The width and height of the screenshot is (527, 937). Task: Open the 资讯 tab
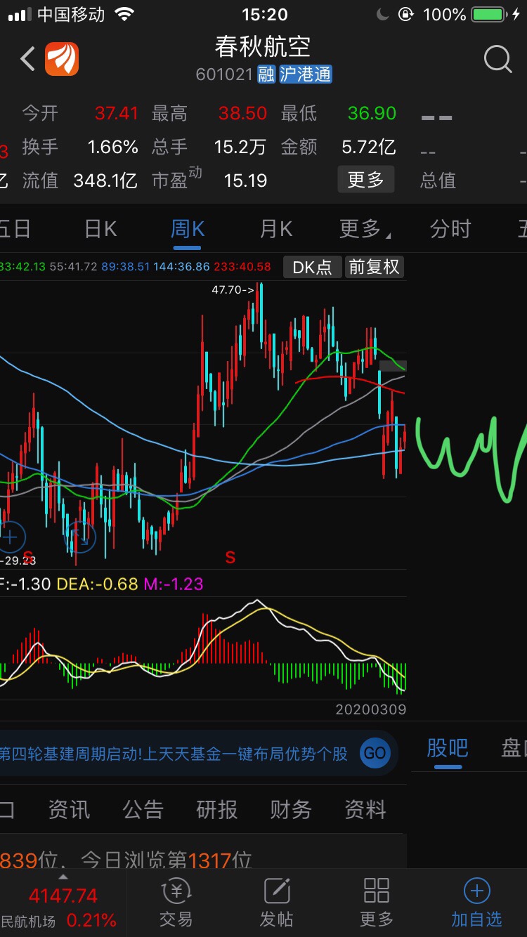[x=69, y=810]
